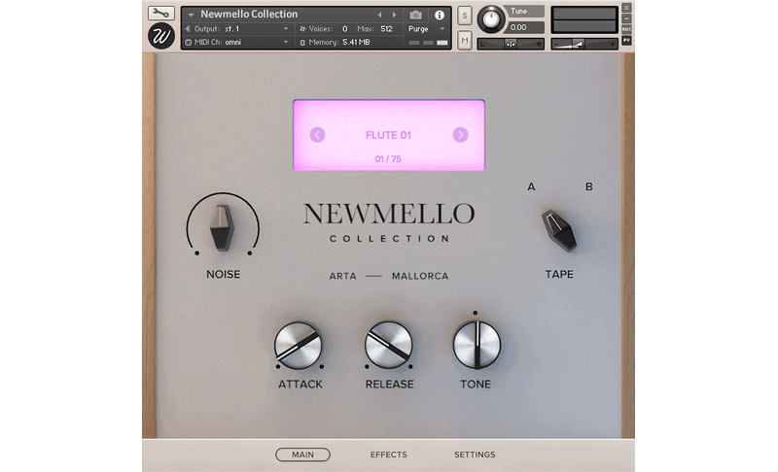Click the volume slider in header
The image size is (778, 472).
click(584, 44)
